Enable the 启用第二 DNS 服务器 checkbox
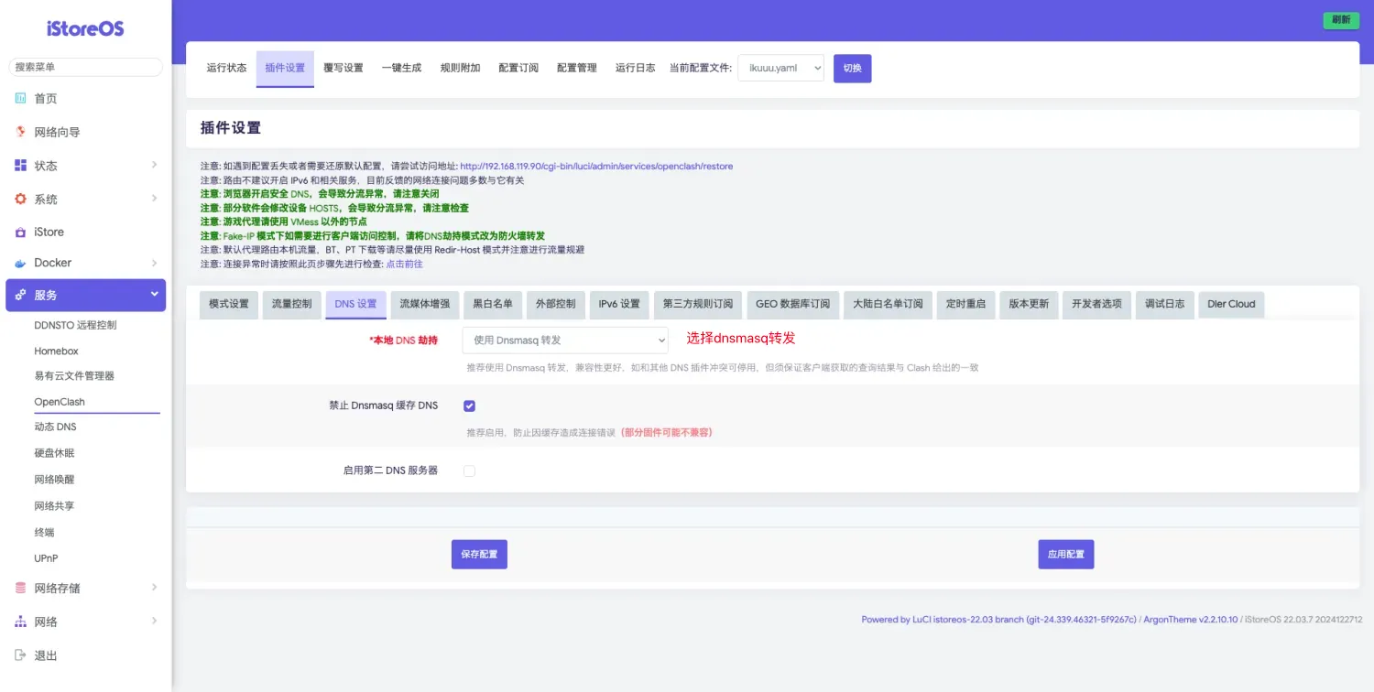The width and height of the screenshot is (1374, 692). 469,470
